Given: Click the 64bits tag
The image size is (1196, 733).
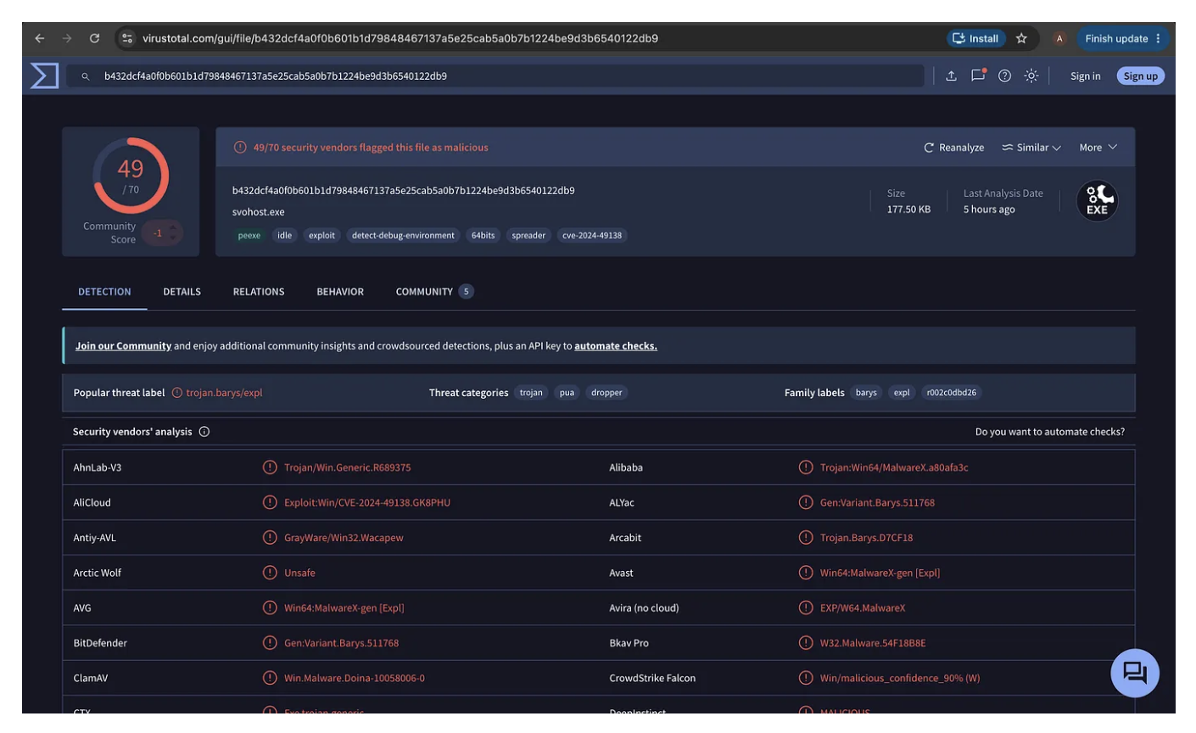Looking at the screenshot, I should (483, 236).
